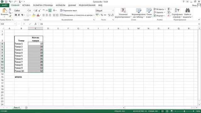The image size is (201, 113).
Task: Switch to the РАЗМЕТКА СТРАНИЦЫ tab
Action: click(43, 5)
